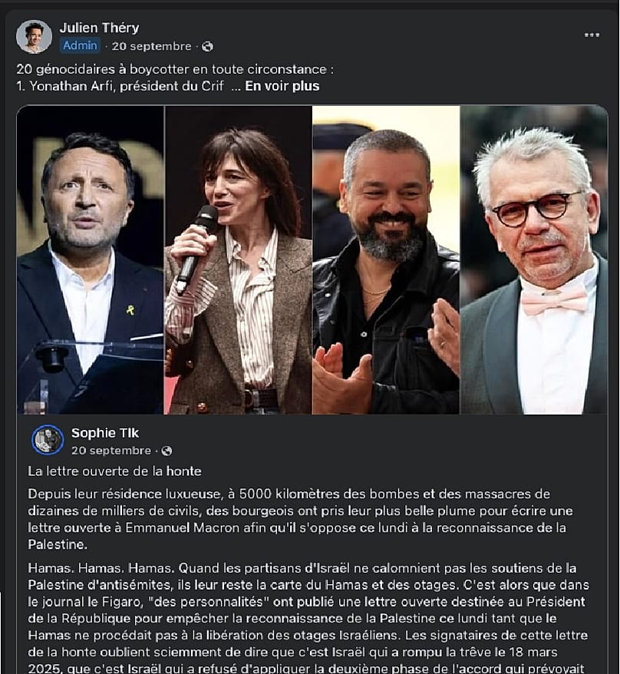The width and height of the screenshot is (620, 674).
Task: Click Sophie Tlk's circular profile picture
Action: [x=49, y=438]
